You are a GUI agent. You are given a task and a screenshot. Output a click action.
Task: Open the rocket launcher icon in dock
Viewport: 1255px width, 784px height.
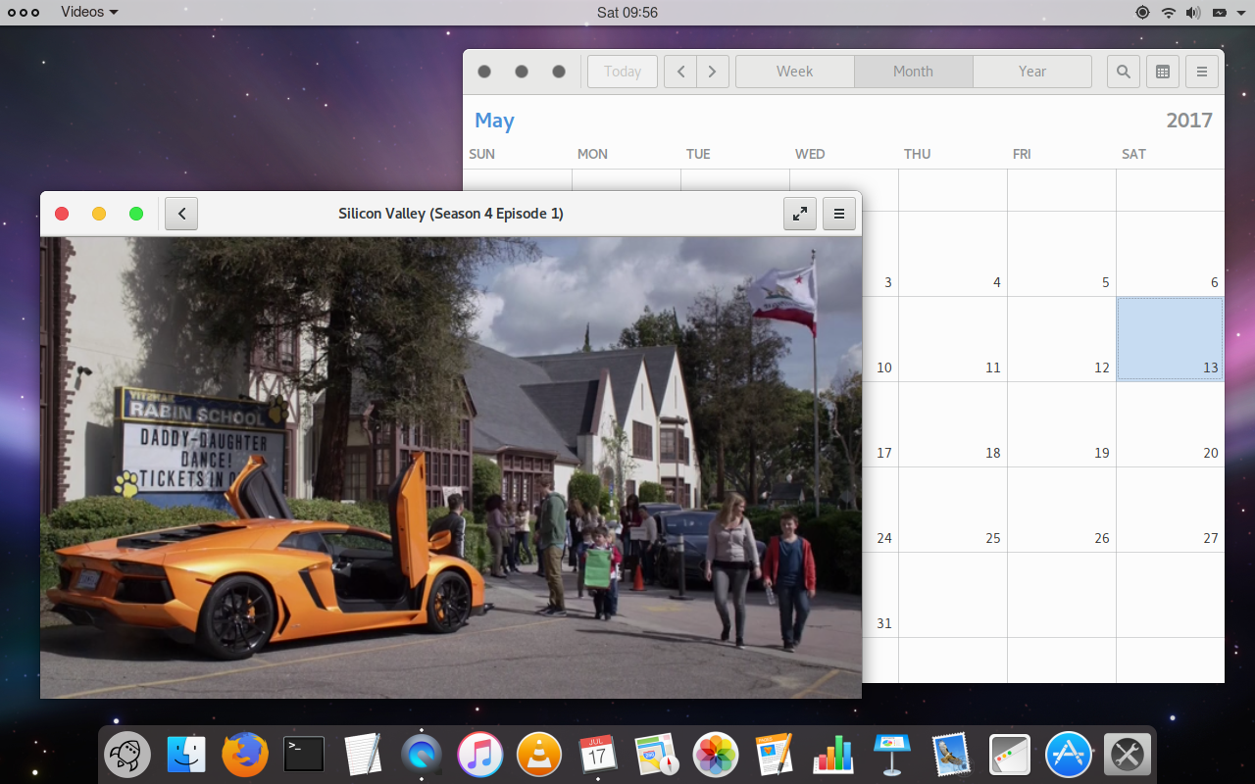coord(127,755)
